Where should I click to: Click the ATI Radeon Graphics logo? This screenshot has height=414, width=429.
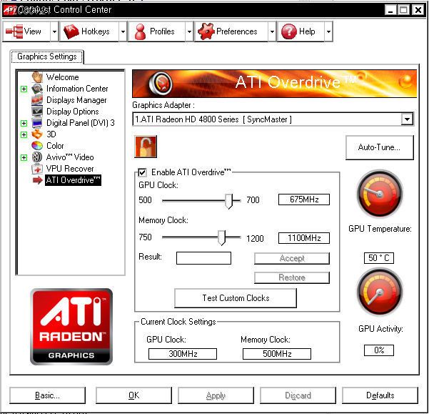(x=71, y=327)
